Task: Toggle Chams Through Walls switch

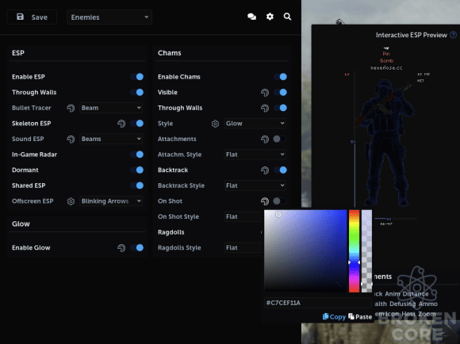Action: [280, 108]
